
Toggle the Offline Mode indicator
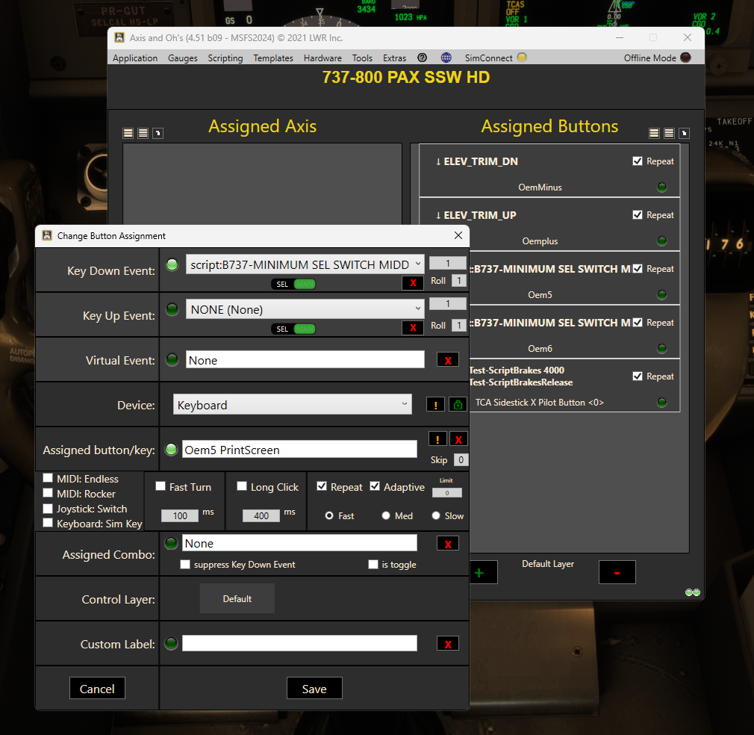pyautogui.click(x=686, y=58)
